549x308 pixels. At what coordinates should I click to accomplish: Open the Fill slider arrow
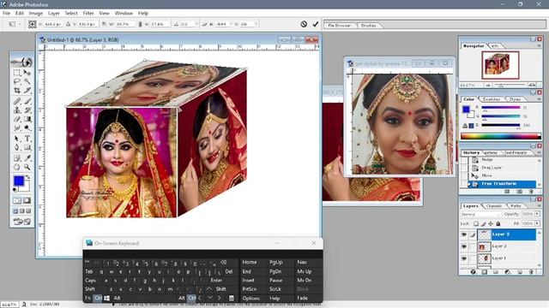pos(538,223)
